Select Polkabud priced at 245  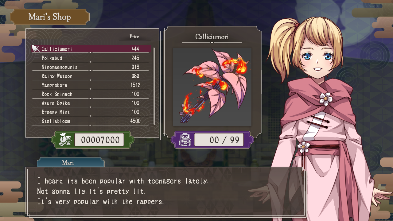(x=91, y=58)
